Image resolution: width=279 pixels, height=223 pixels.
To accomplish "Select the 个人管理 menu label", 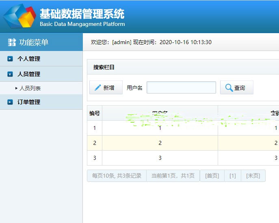I will [x=29, y=59].
